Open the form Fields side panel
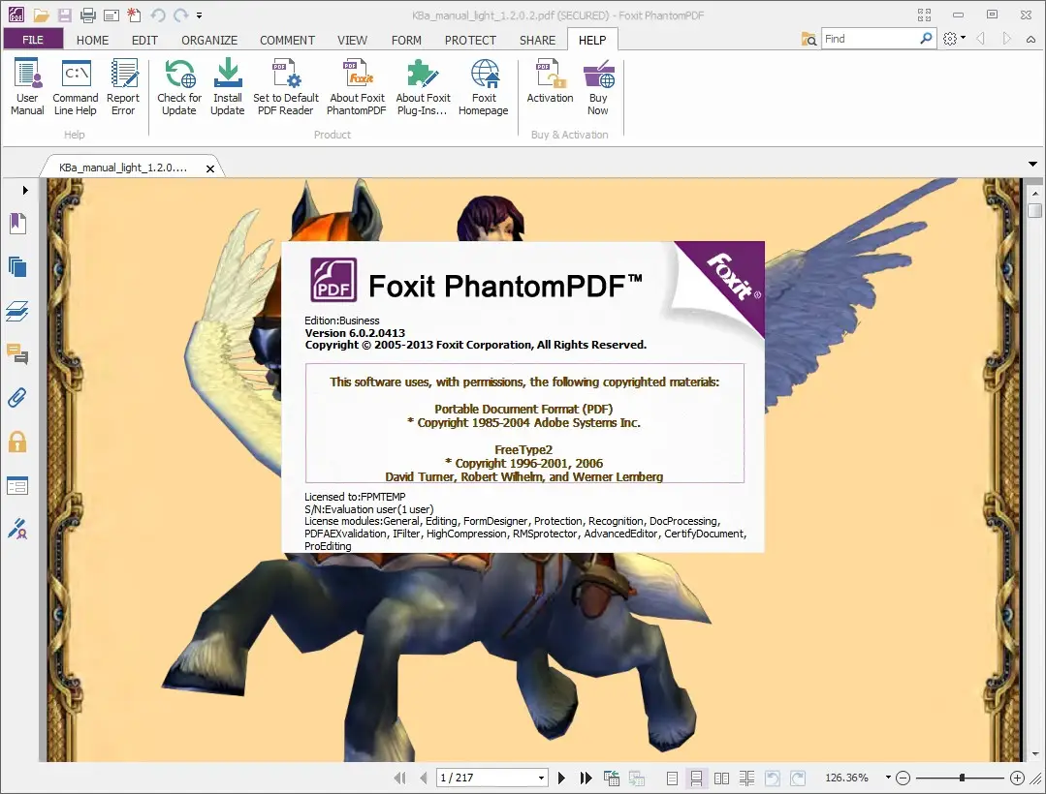Viewport: 1046px width, 794px height. [18, 485]
